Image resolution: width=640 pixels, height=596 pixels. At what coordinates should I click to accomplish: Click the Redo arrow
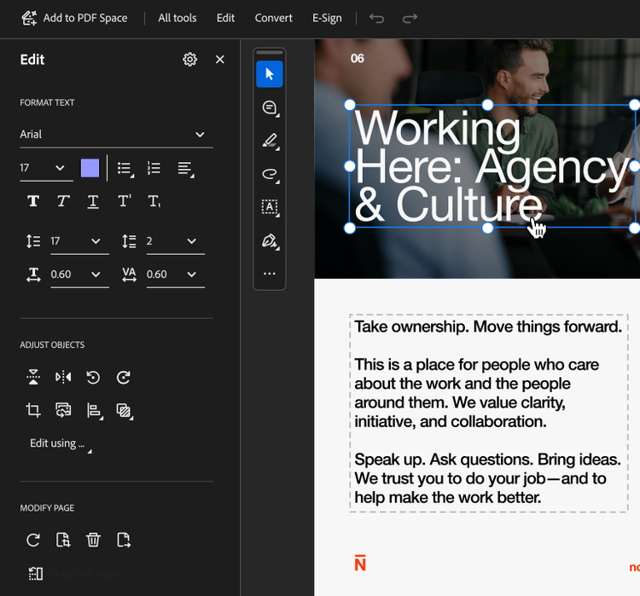pos(410,18)
